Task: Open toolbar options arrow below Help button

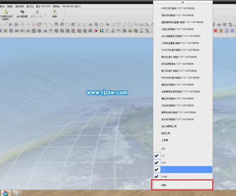Action: [x=63, y=20]
